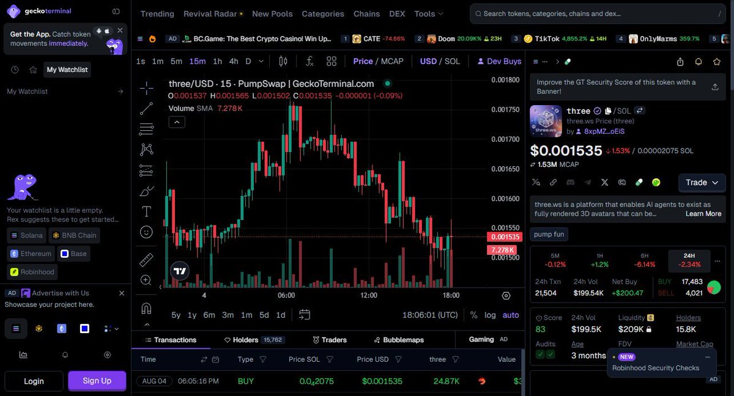Open the portfolio chart icon in sidebar

[23, 354]
